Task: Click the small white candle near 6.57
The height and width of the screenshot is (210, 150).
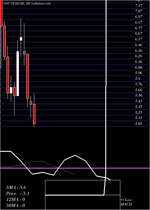Action: (x=21, y=39)
